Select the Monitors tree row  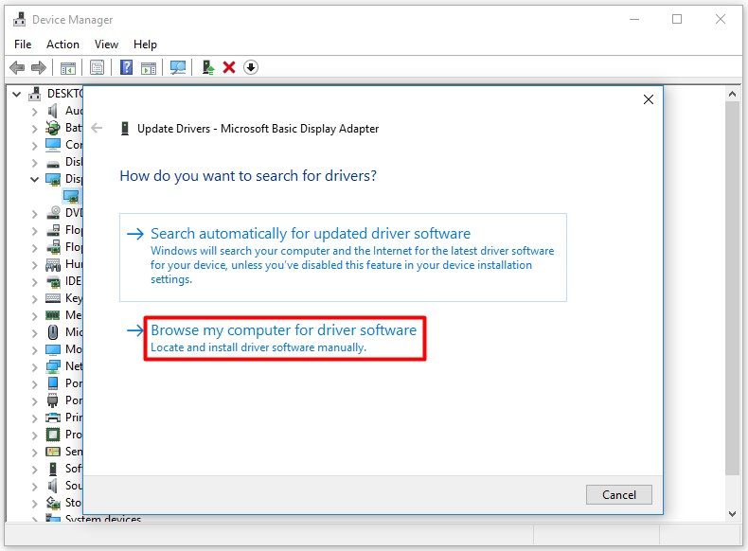(x=63, y=349)
